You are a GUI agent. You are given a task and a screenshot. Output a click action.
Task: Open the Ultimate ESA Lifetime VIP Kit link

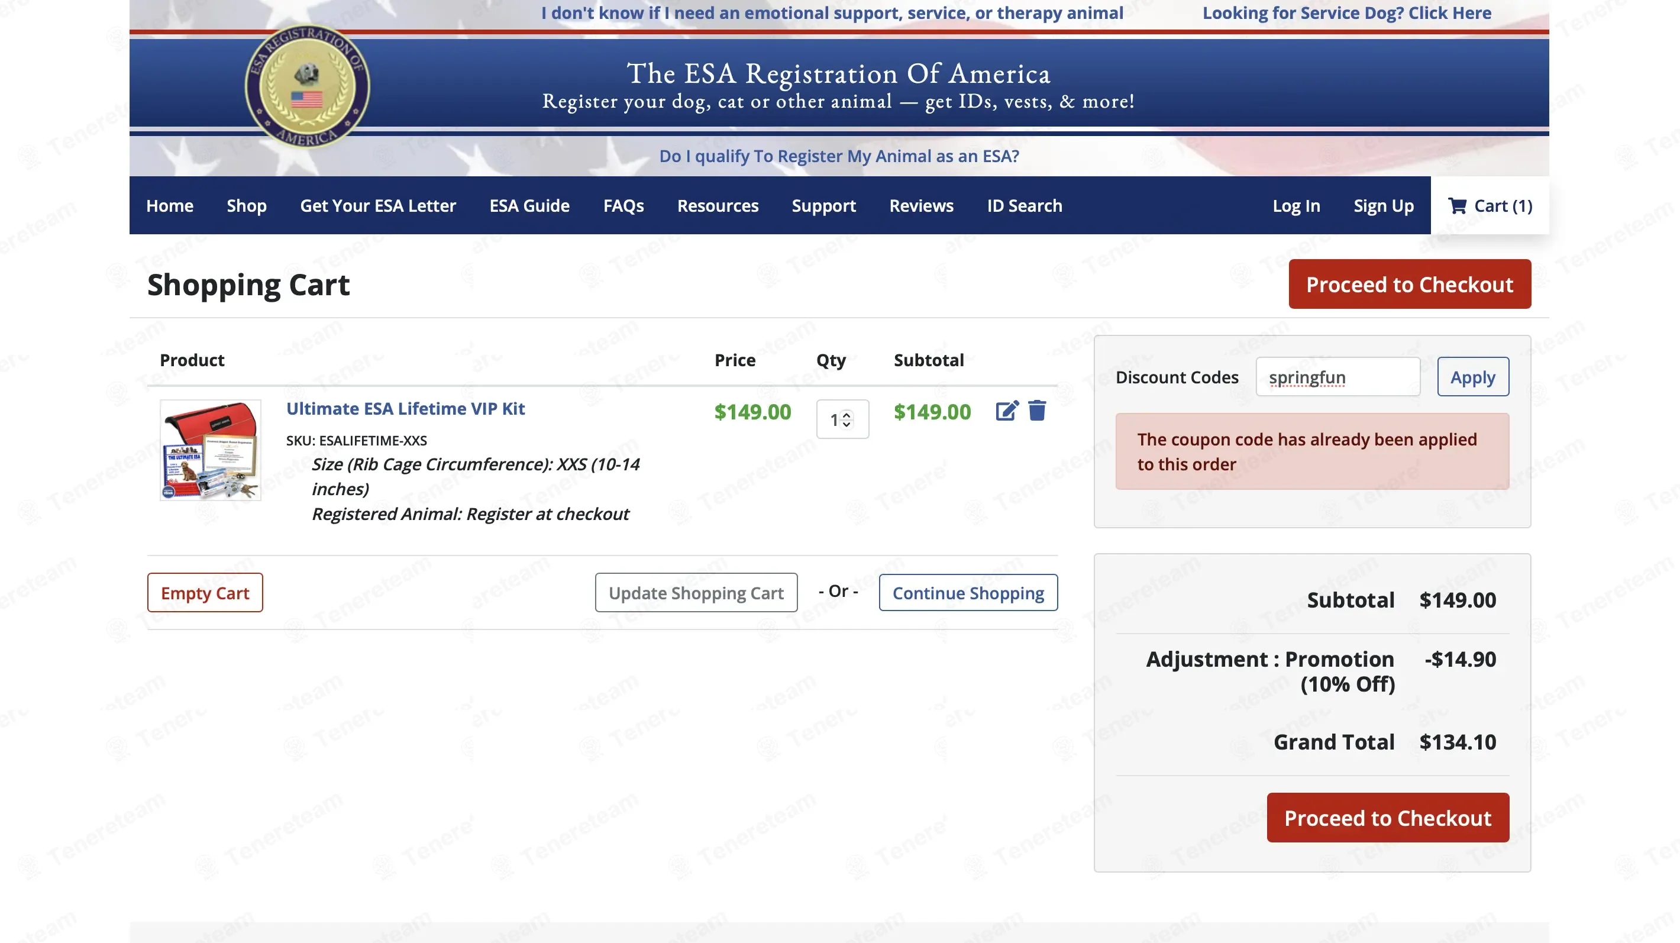(x=405, y=408)
